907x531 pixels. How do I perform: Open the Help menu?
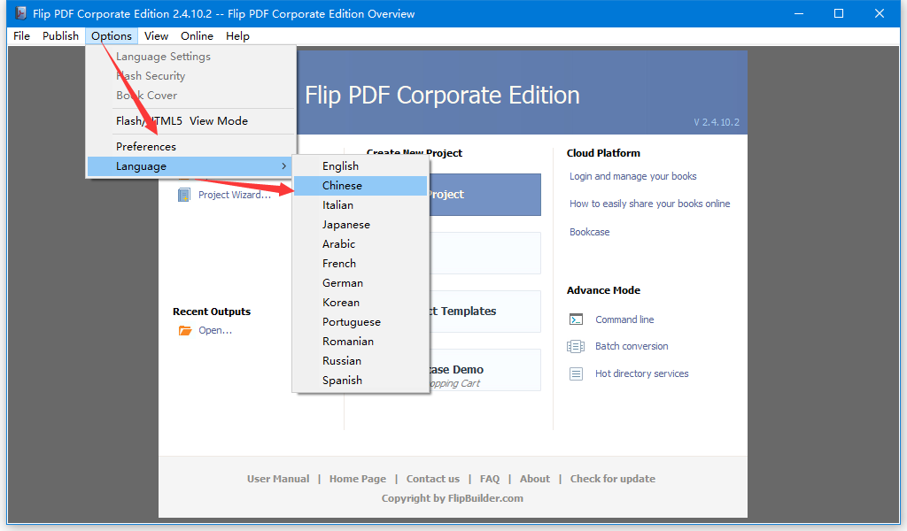point(237,36)
